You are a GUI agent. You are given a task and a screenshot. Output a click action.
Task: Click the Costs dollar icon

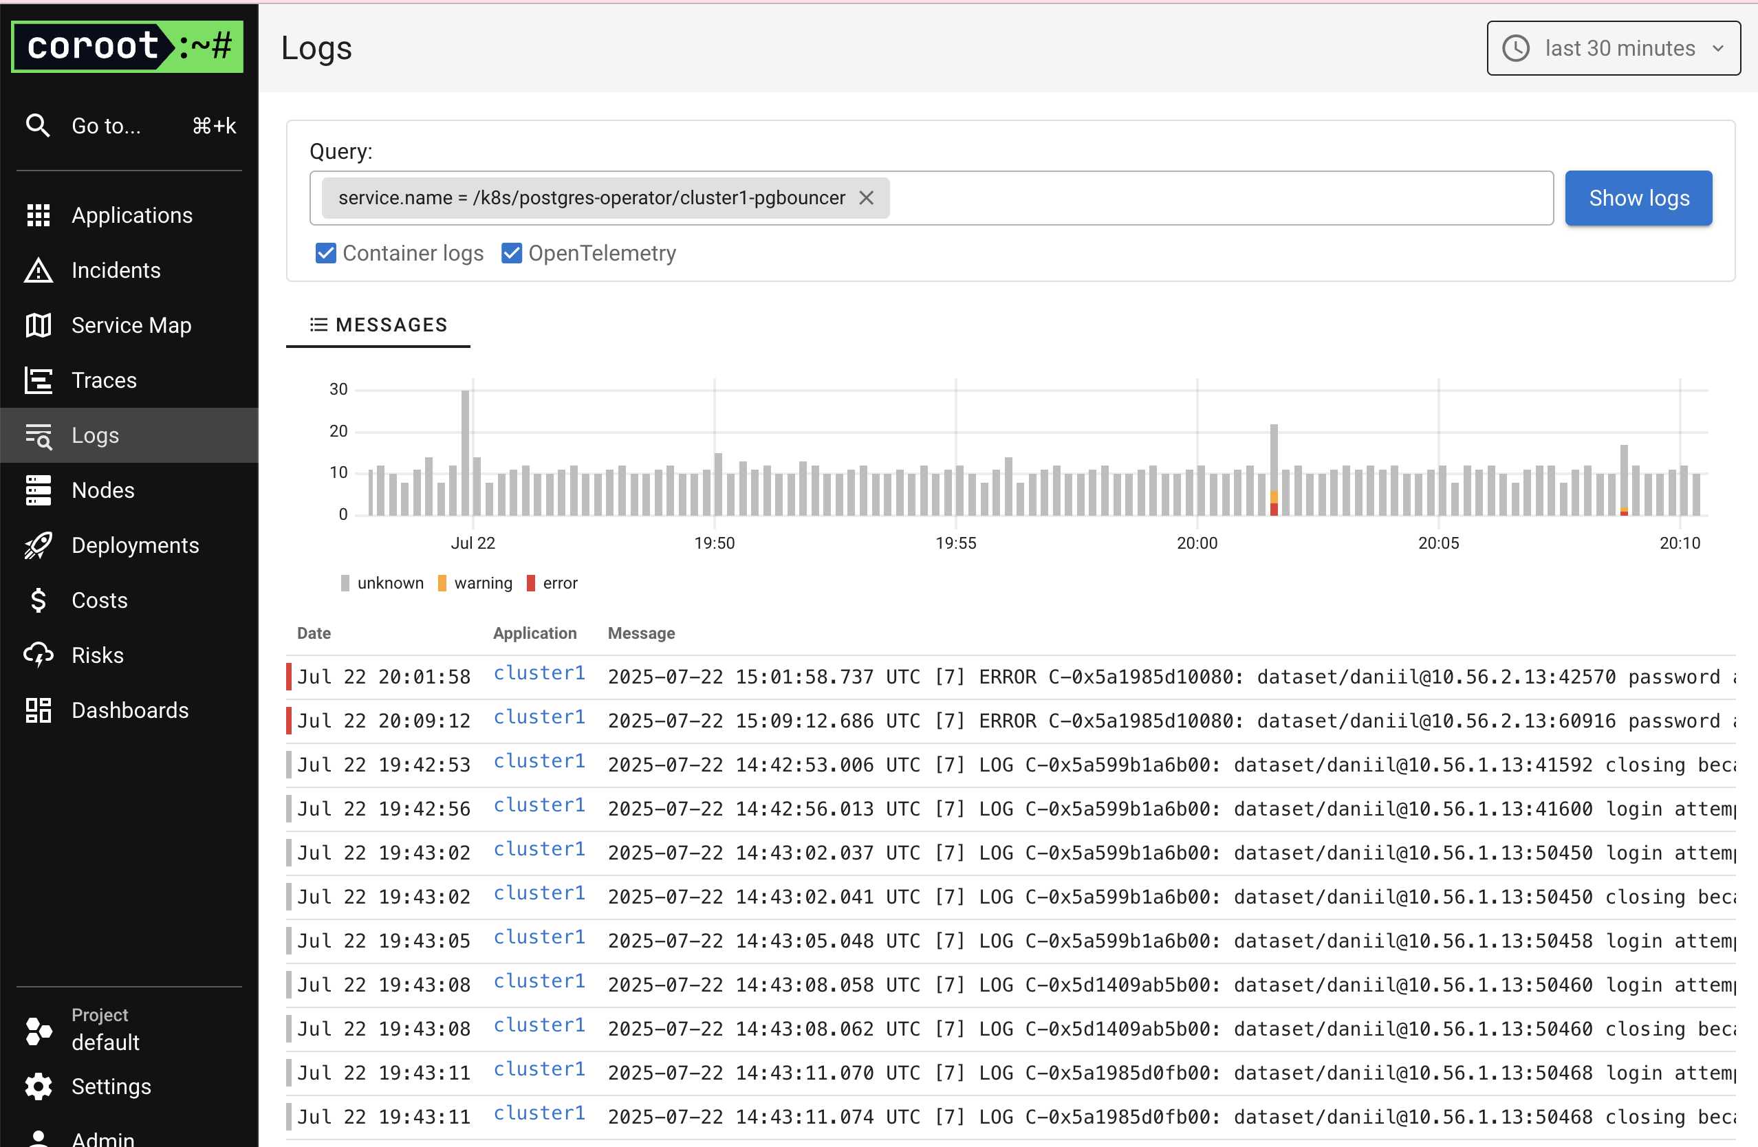point(38,600)
